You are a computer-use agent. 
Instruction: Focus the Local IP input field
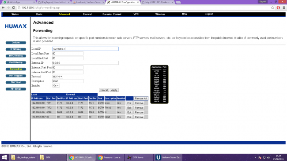pyautogui.click(x=85, y=49)
